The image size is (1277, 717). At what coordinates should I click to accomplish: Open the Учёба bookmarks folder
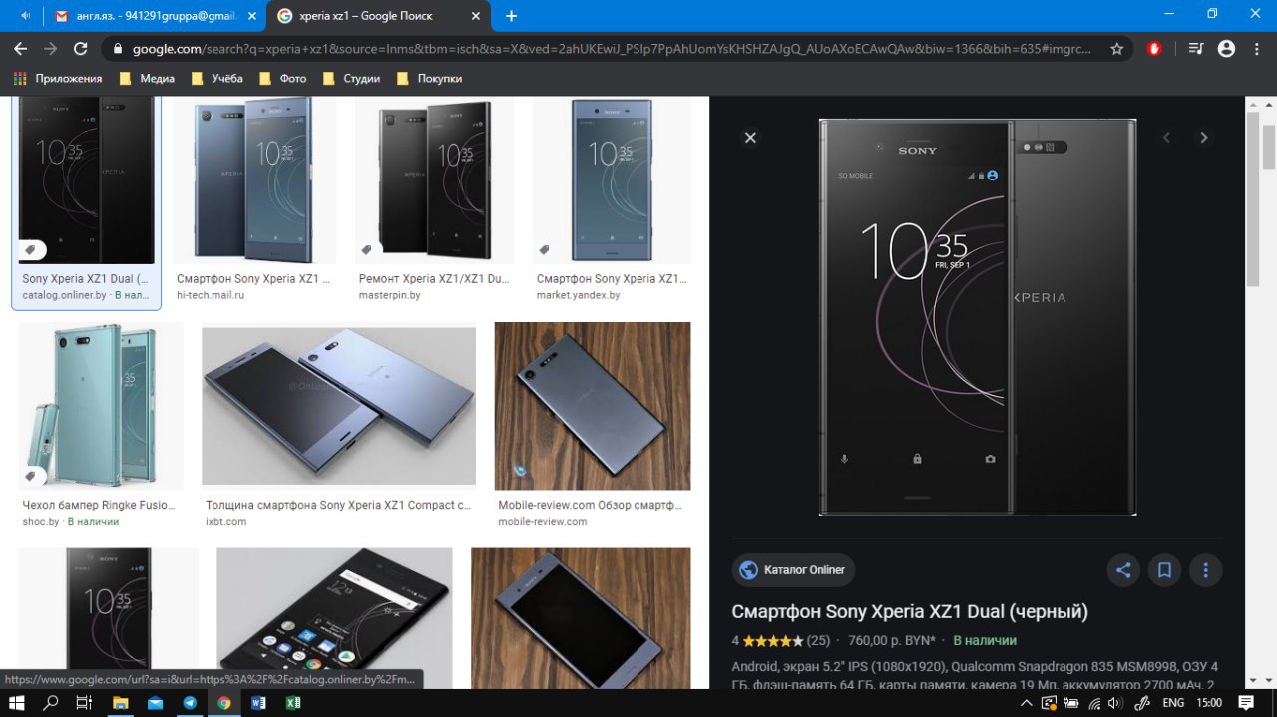(x=216, y=78)
